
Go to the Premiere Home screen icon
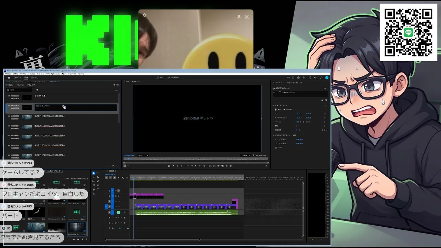click(x=9, y=77)
